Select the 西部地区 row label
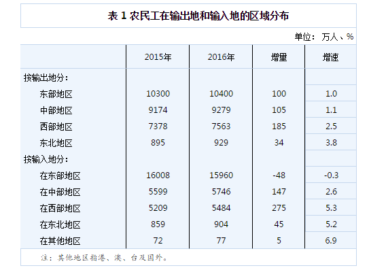 pyautogui.click(x=56, y=127)
